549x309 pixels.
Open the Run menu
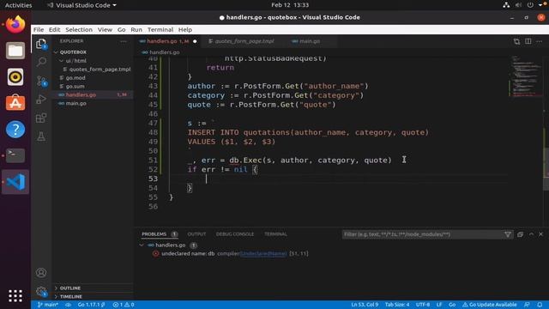[x=136, y=30]
